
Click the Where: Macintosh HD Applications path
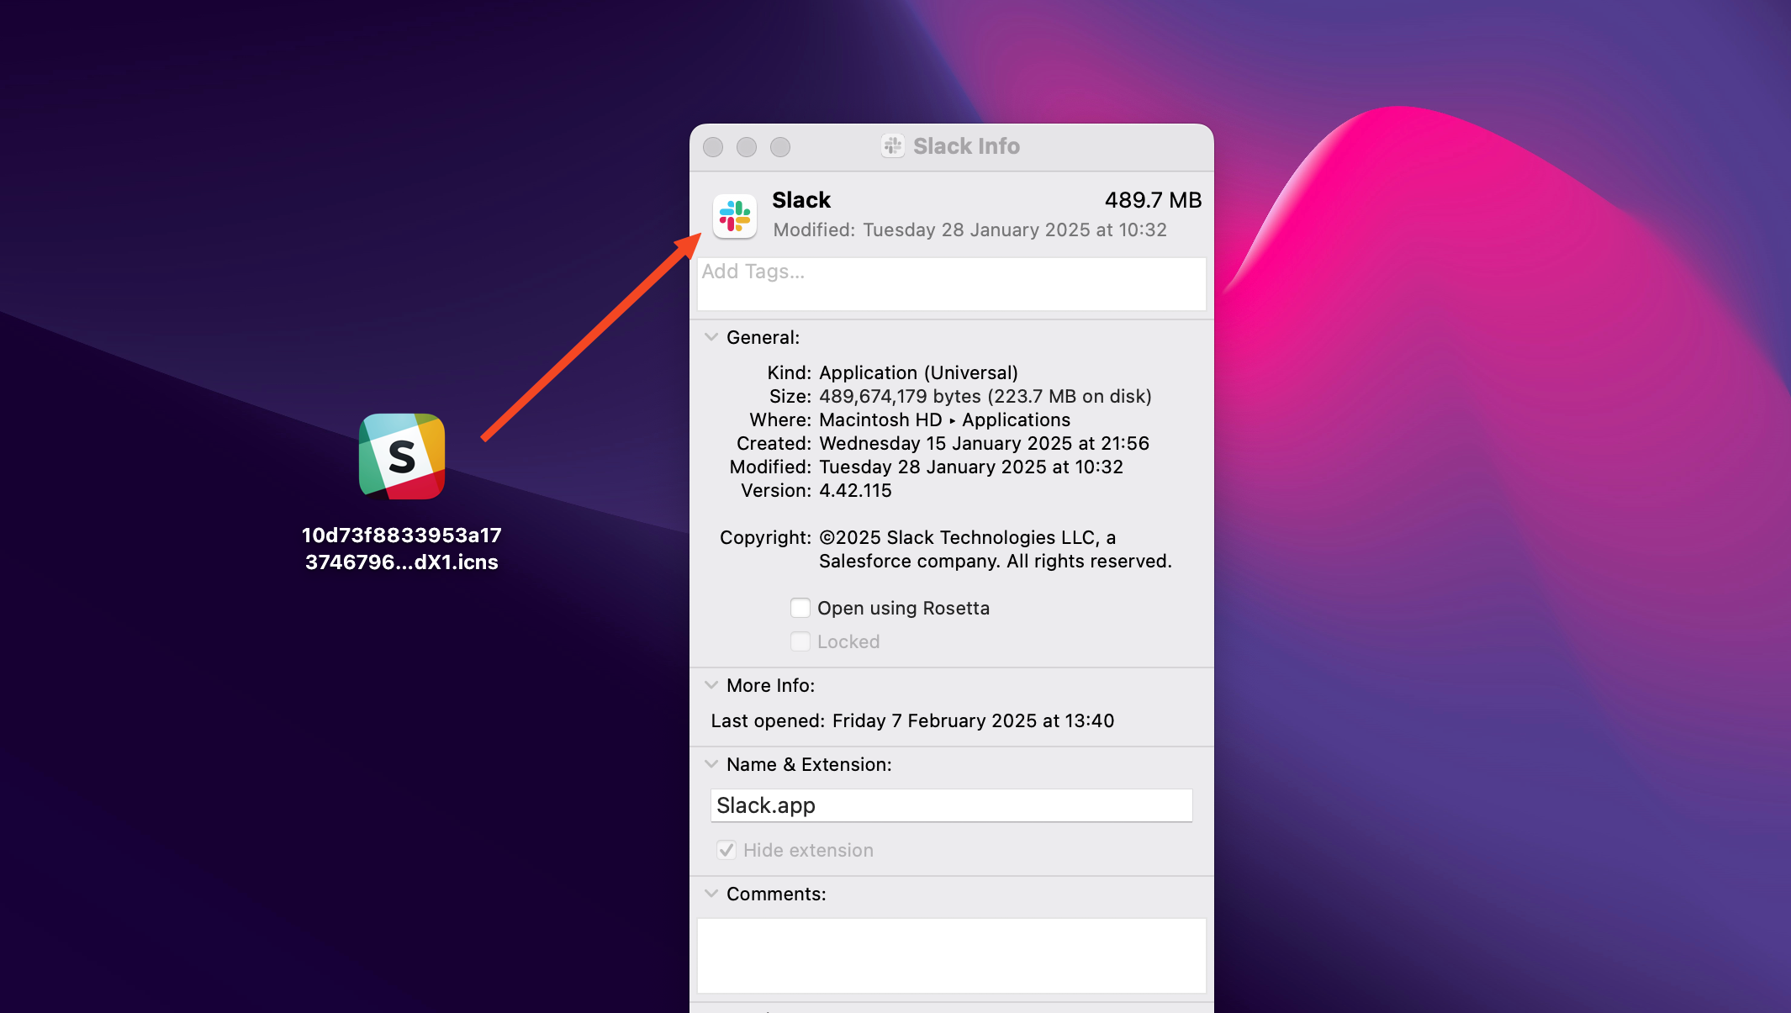click(944, 419)
